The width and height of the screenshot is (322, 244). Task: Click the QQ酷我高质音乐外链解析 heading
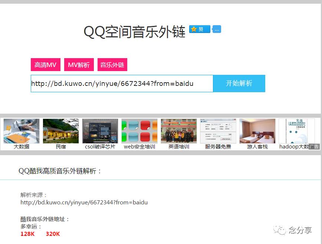click(x=60, y=171)
